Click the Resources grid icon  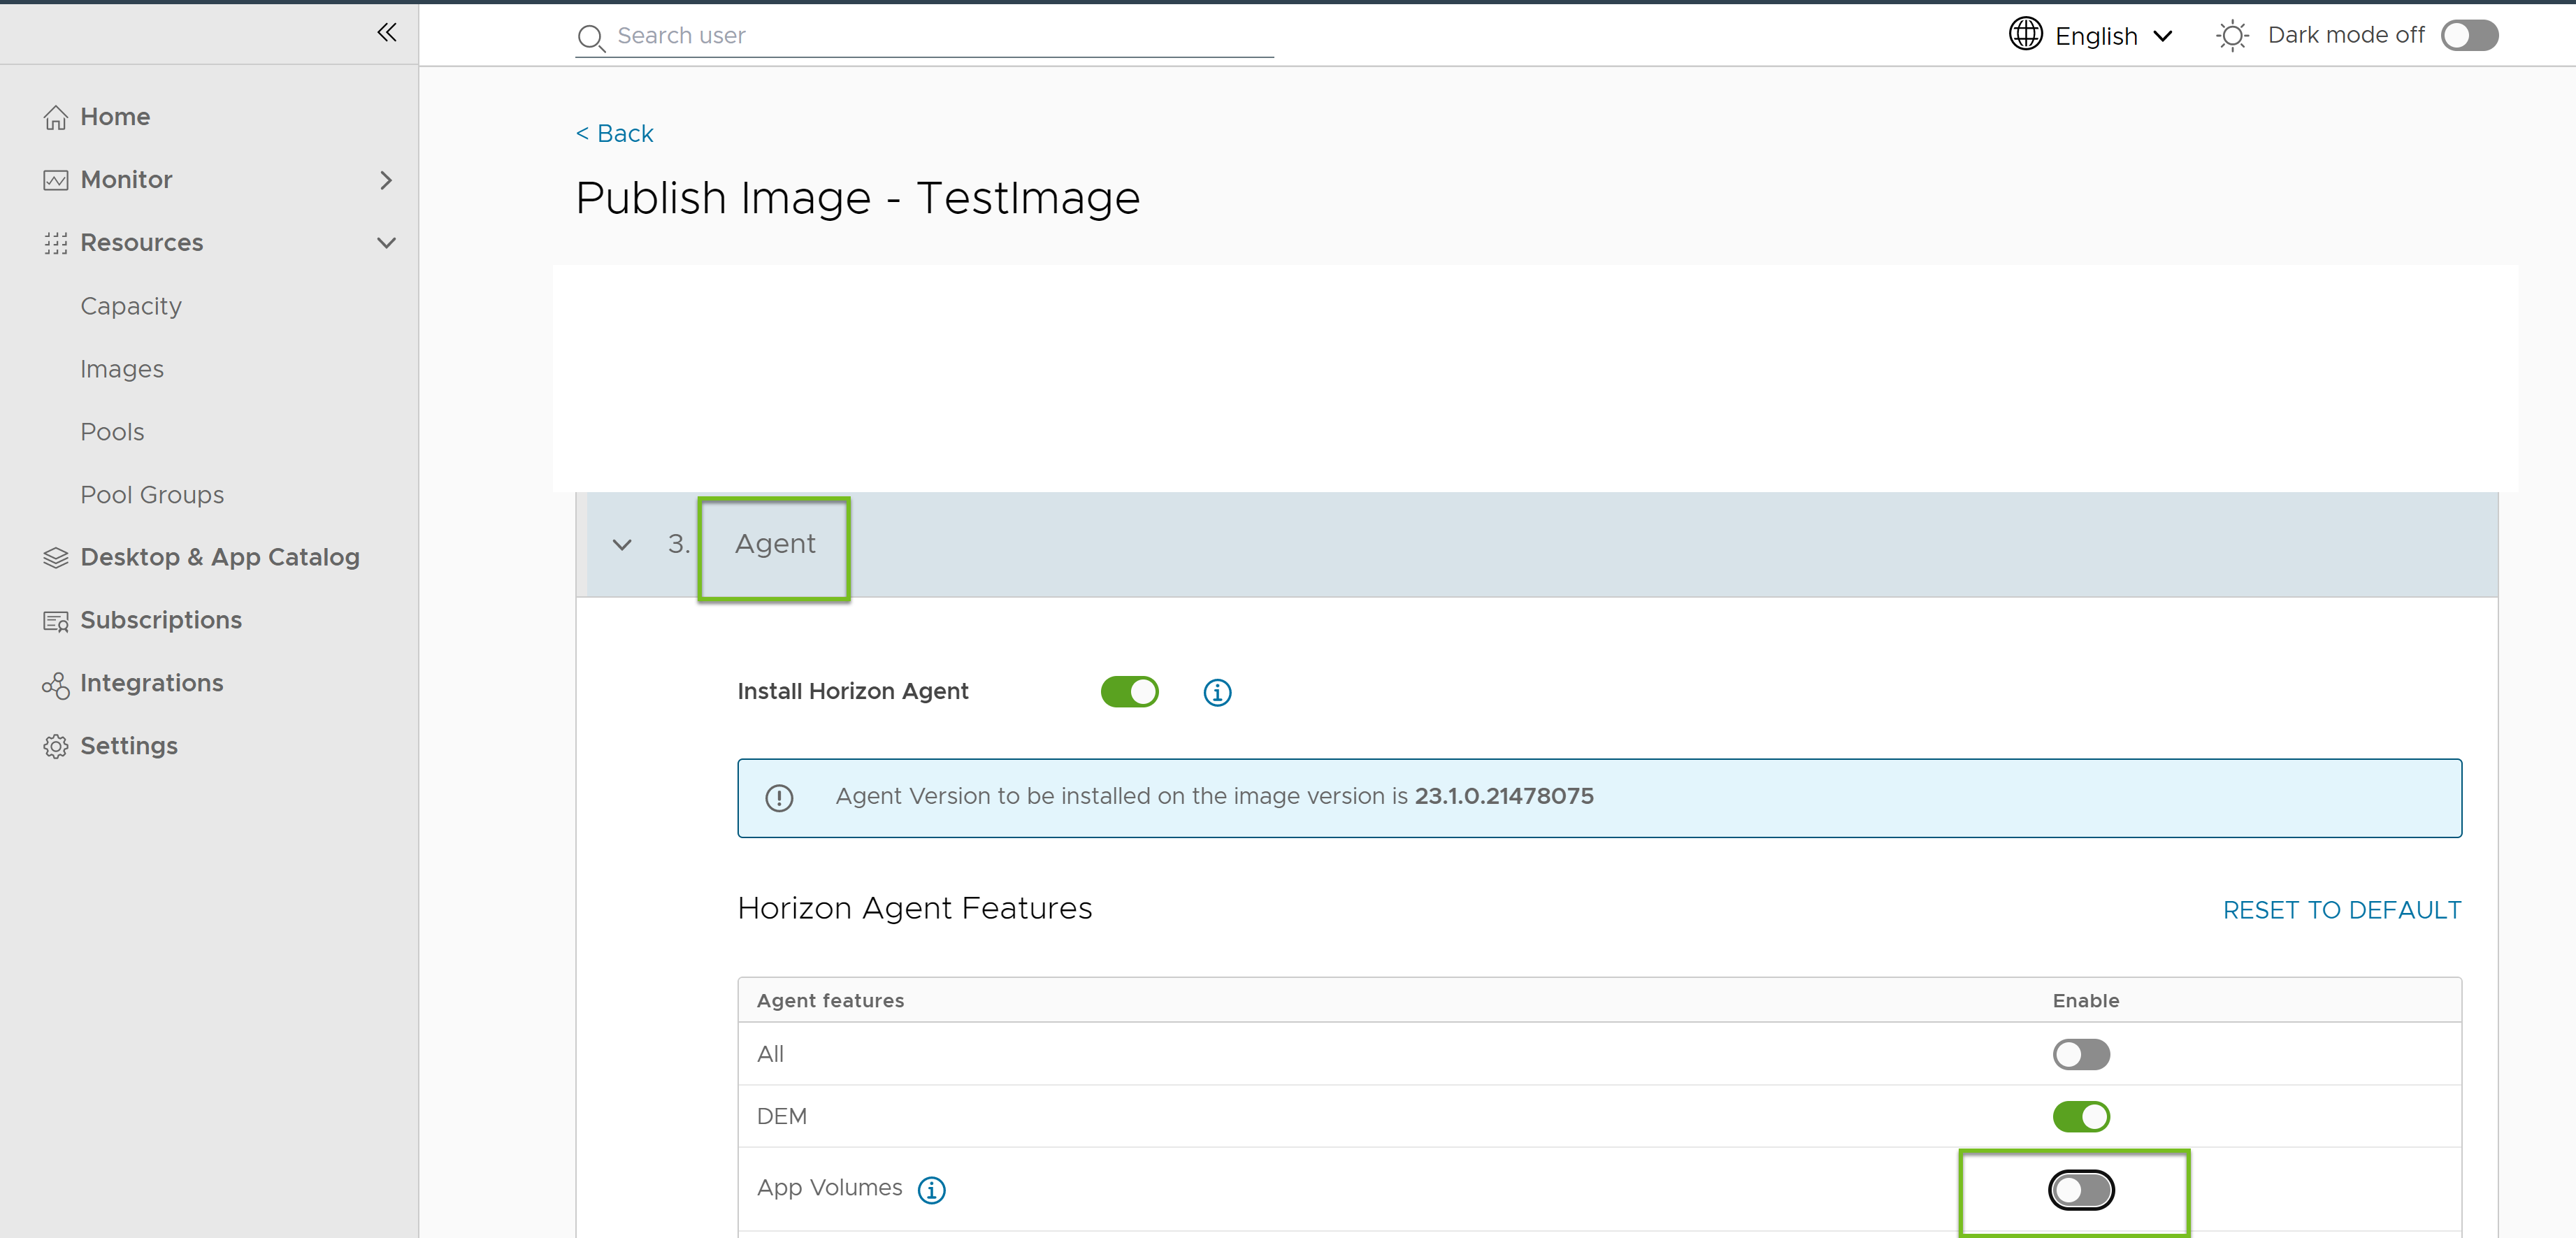(56, 243)
